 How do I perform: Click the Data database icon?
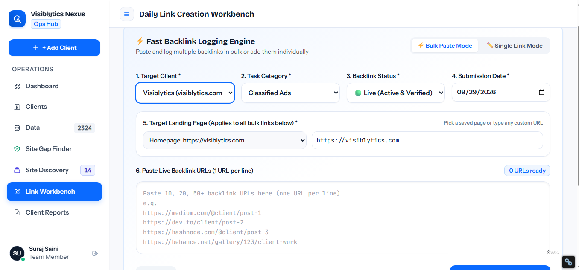tap(17, 128)
